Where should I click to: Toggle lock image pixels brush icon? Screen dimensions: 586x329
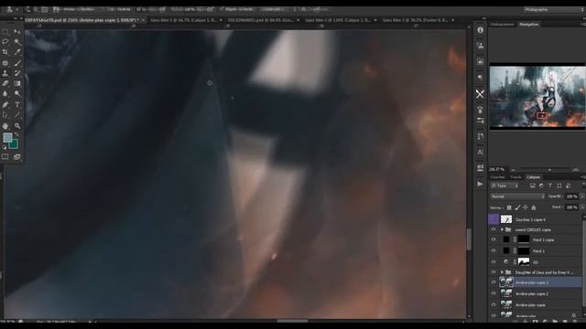517,207
